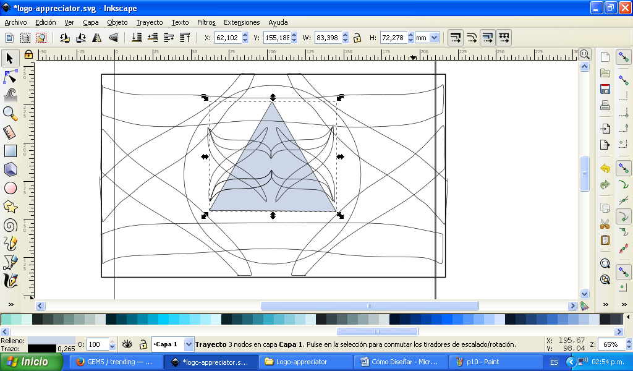Viewport: 633px width, 371px height.
Task: Select the Ellipse tool
Action: 10,188
